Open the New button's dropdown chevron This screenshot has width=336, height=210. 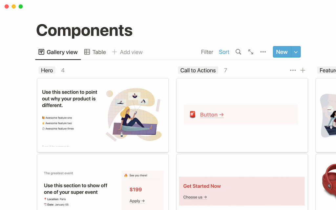pos(296,52)
